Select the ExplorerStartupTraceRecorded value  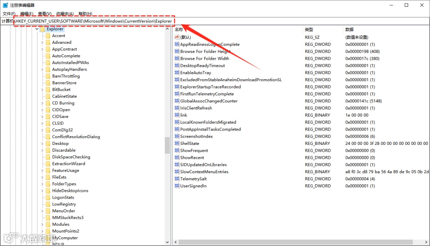pos(210,87)
